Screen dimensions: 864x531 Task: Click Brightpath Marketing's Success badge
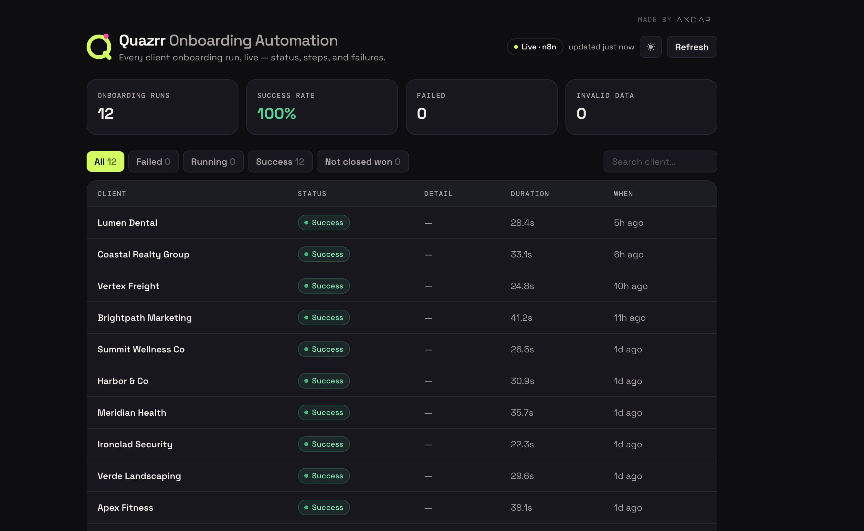pos(323,318)
